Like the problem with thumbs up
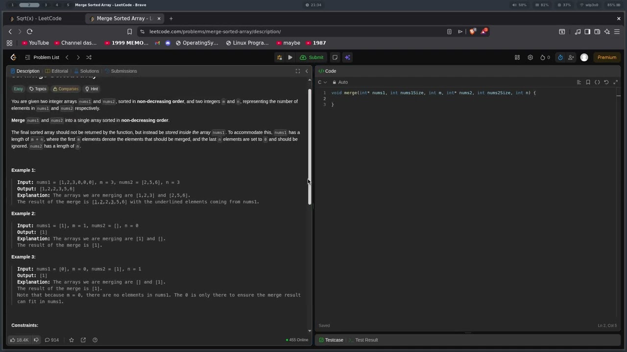This screenshot has width=627, height=352. (19, 340)
